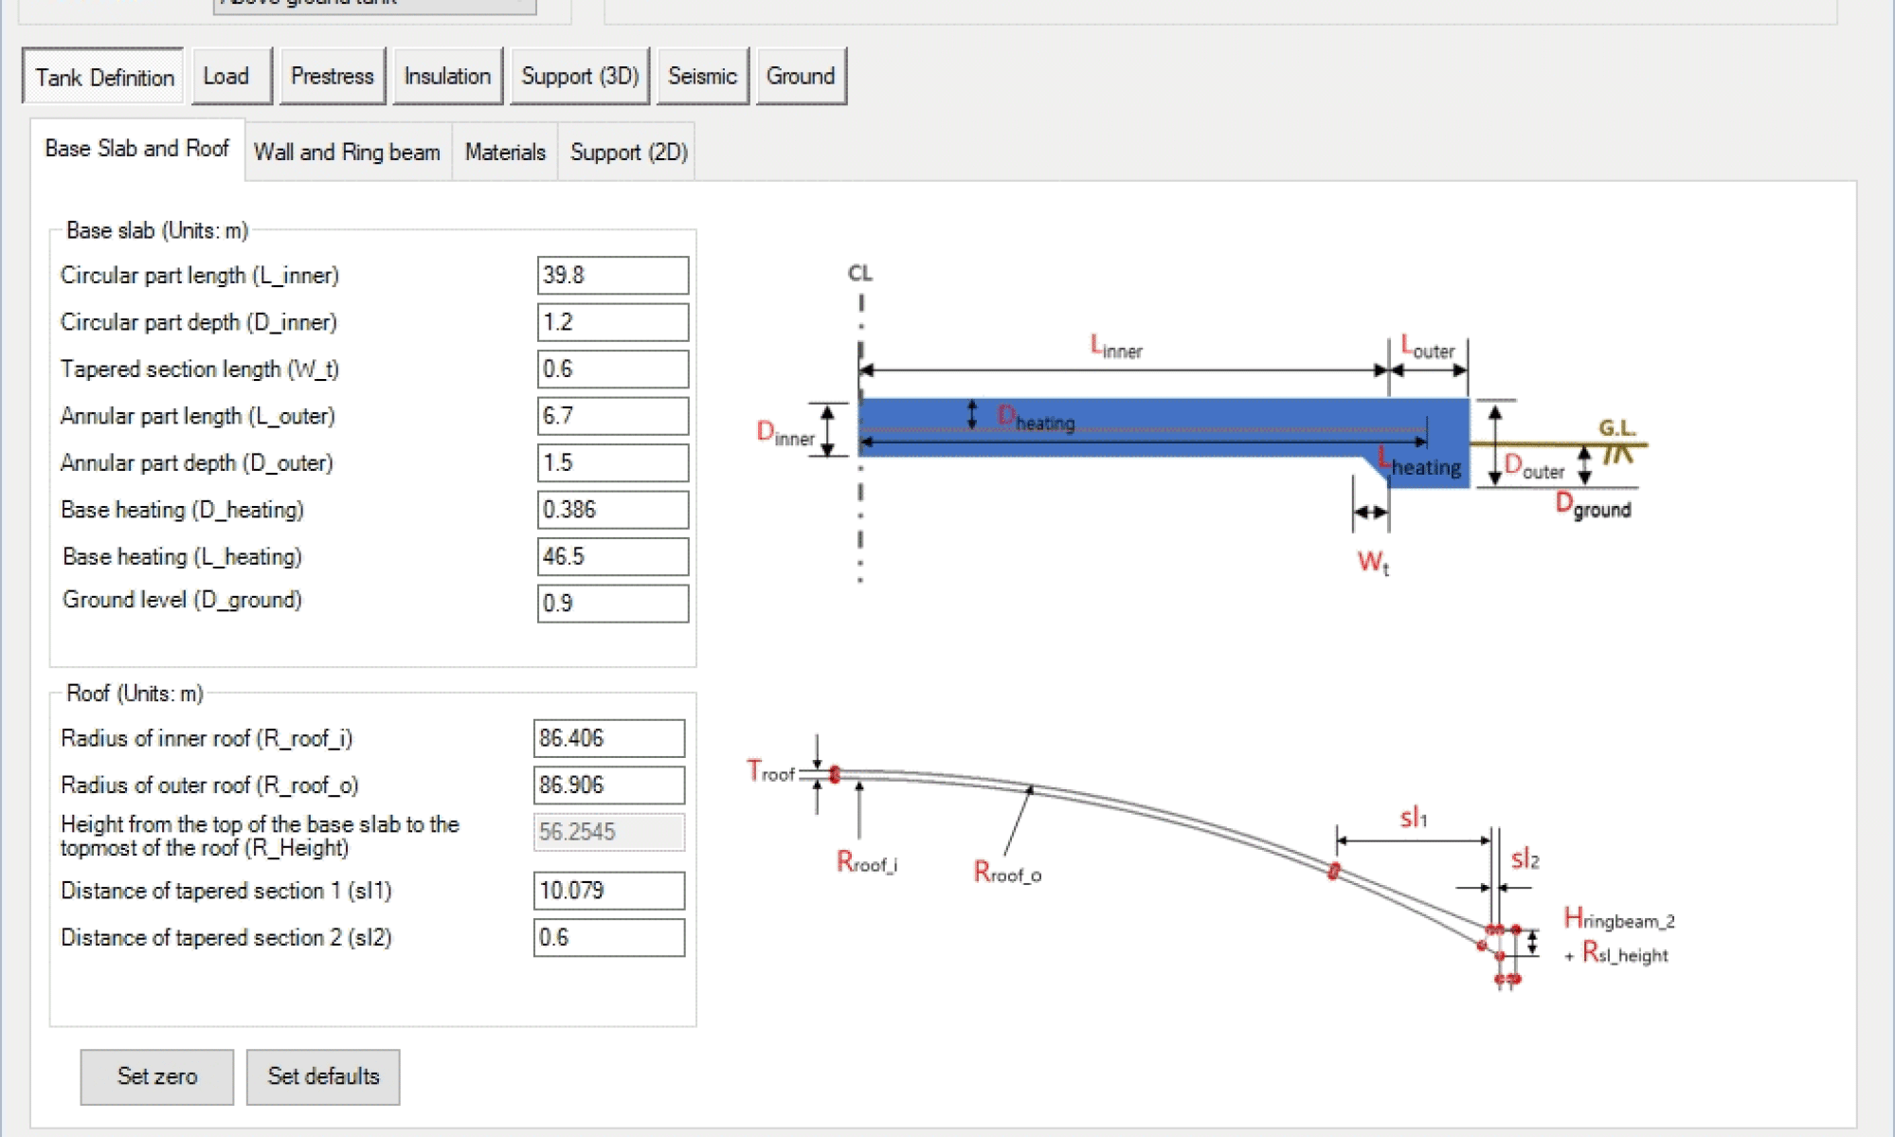Click the Set zero button
Screen dimensions: 1895x1137
tap(156, 1076)
